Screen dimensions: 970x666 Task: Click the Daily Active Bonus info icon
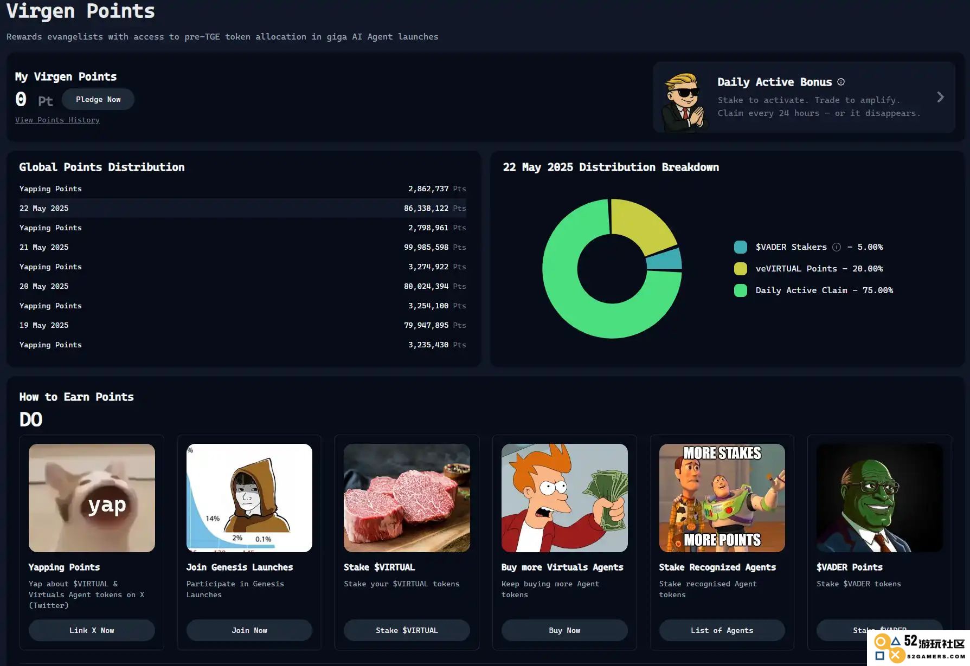click(x=841, y=82)
